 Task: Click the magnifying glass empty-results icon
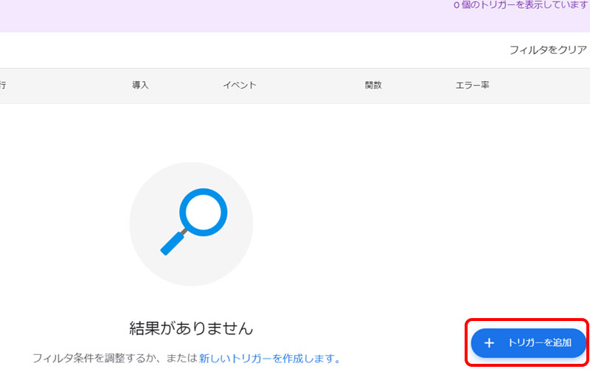click(x=191, y=224)
